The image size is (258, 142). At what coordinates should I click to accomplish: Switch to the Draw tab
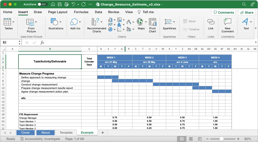coord(38,12)
